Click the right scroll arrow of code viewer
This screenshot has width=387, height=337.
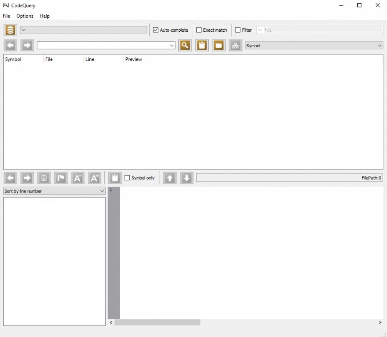click(380, 322)
